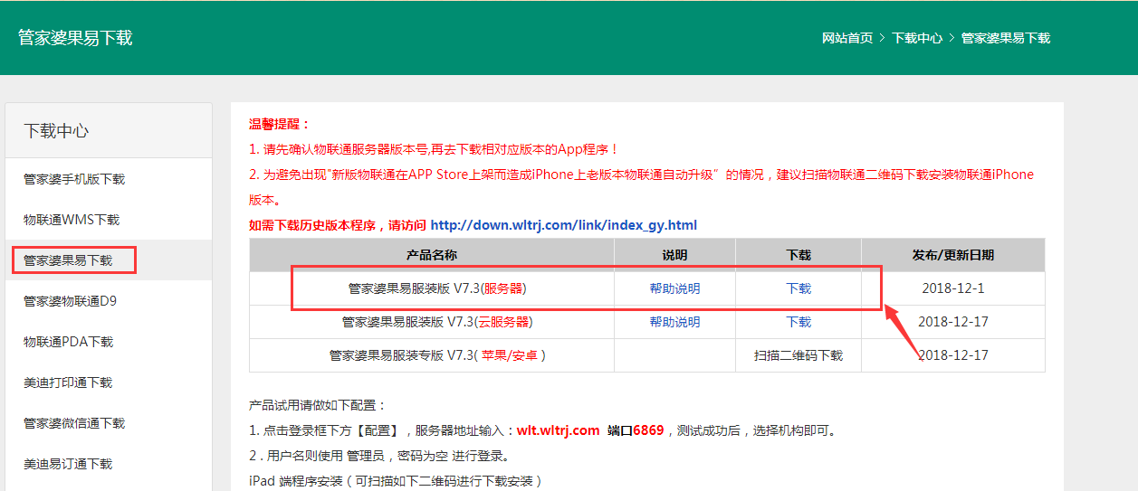
Task: Click page title 管家婆果易下载 in header
Action: click(75, 38)
